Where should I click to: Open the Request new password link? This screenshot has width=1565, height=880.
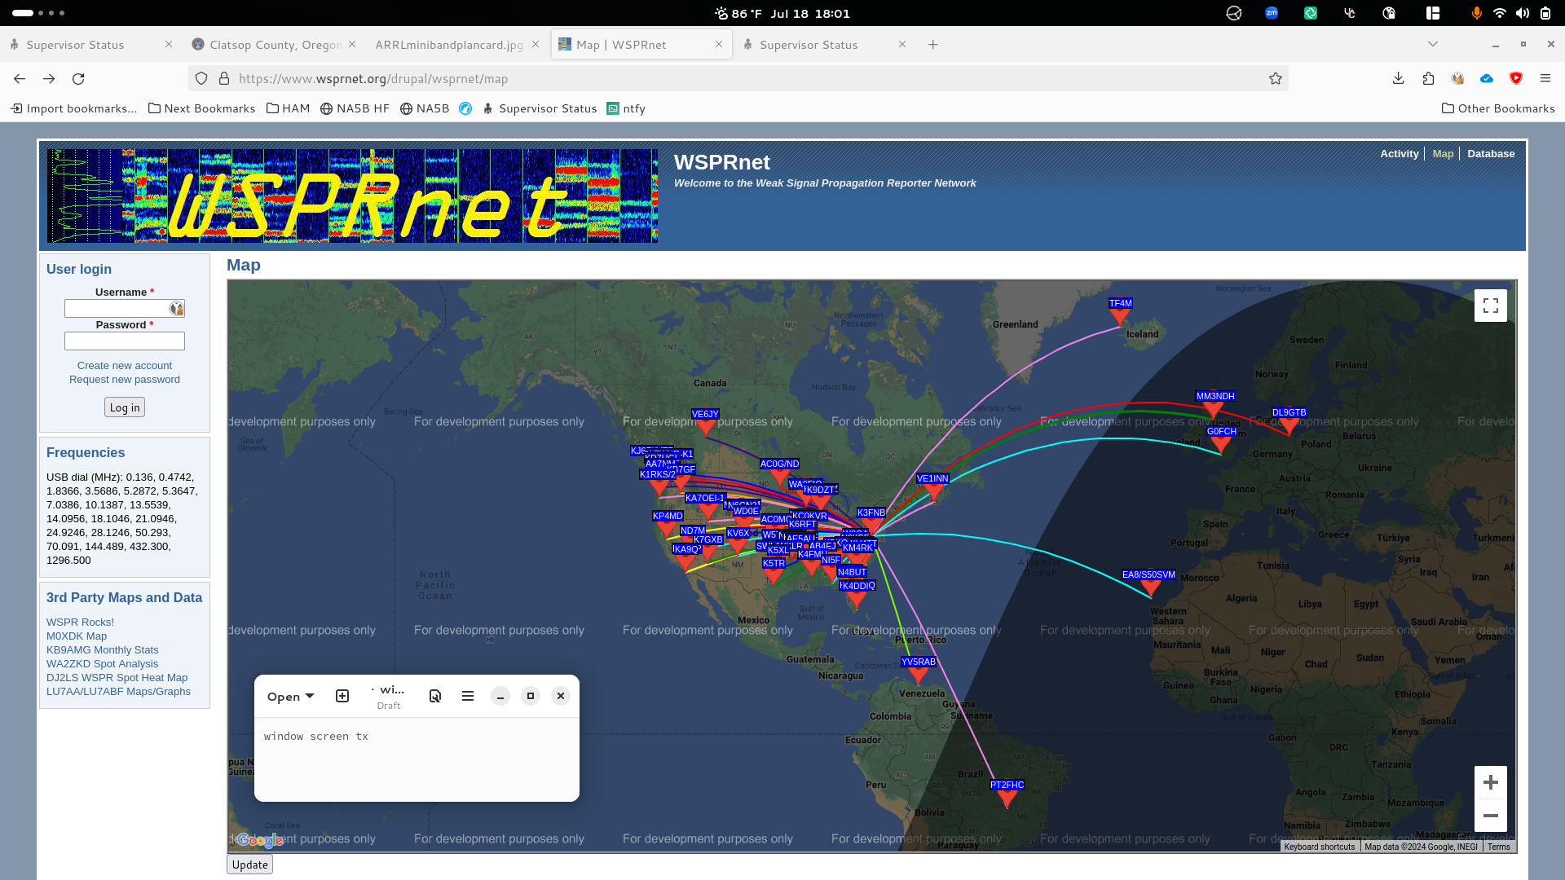(x=125, y=380)
